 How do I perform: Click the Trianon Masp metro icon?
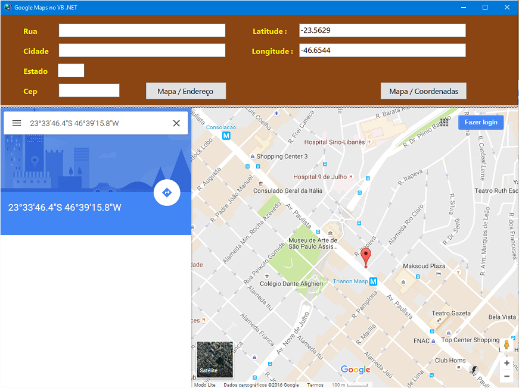374,281
